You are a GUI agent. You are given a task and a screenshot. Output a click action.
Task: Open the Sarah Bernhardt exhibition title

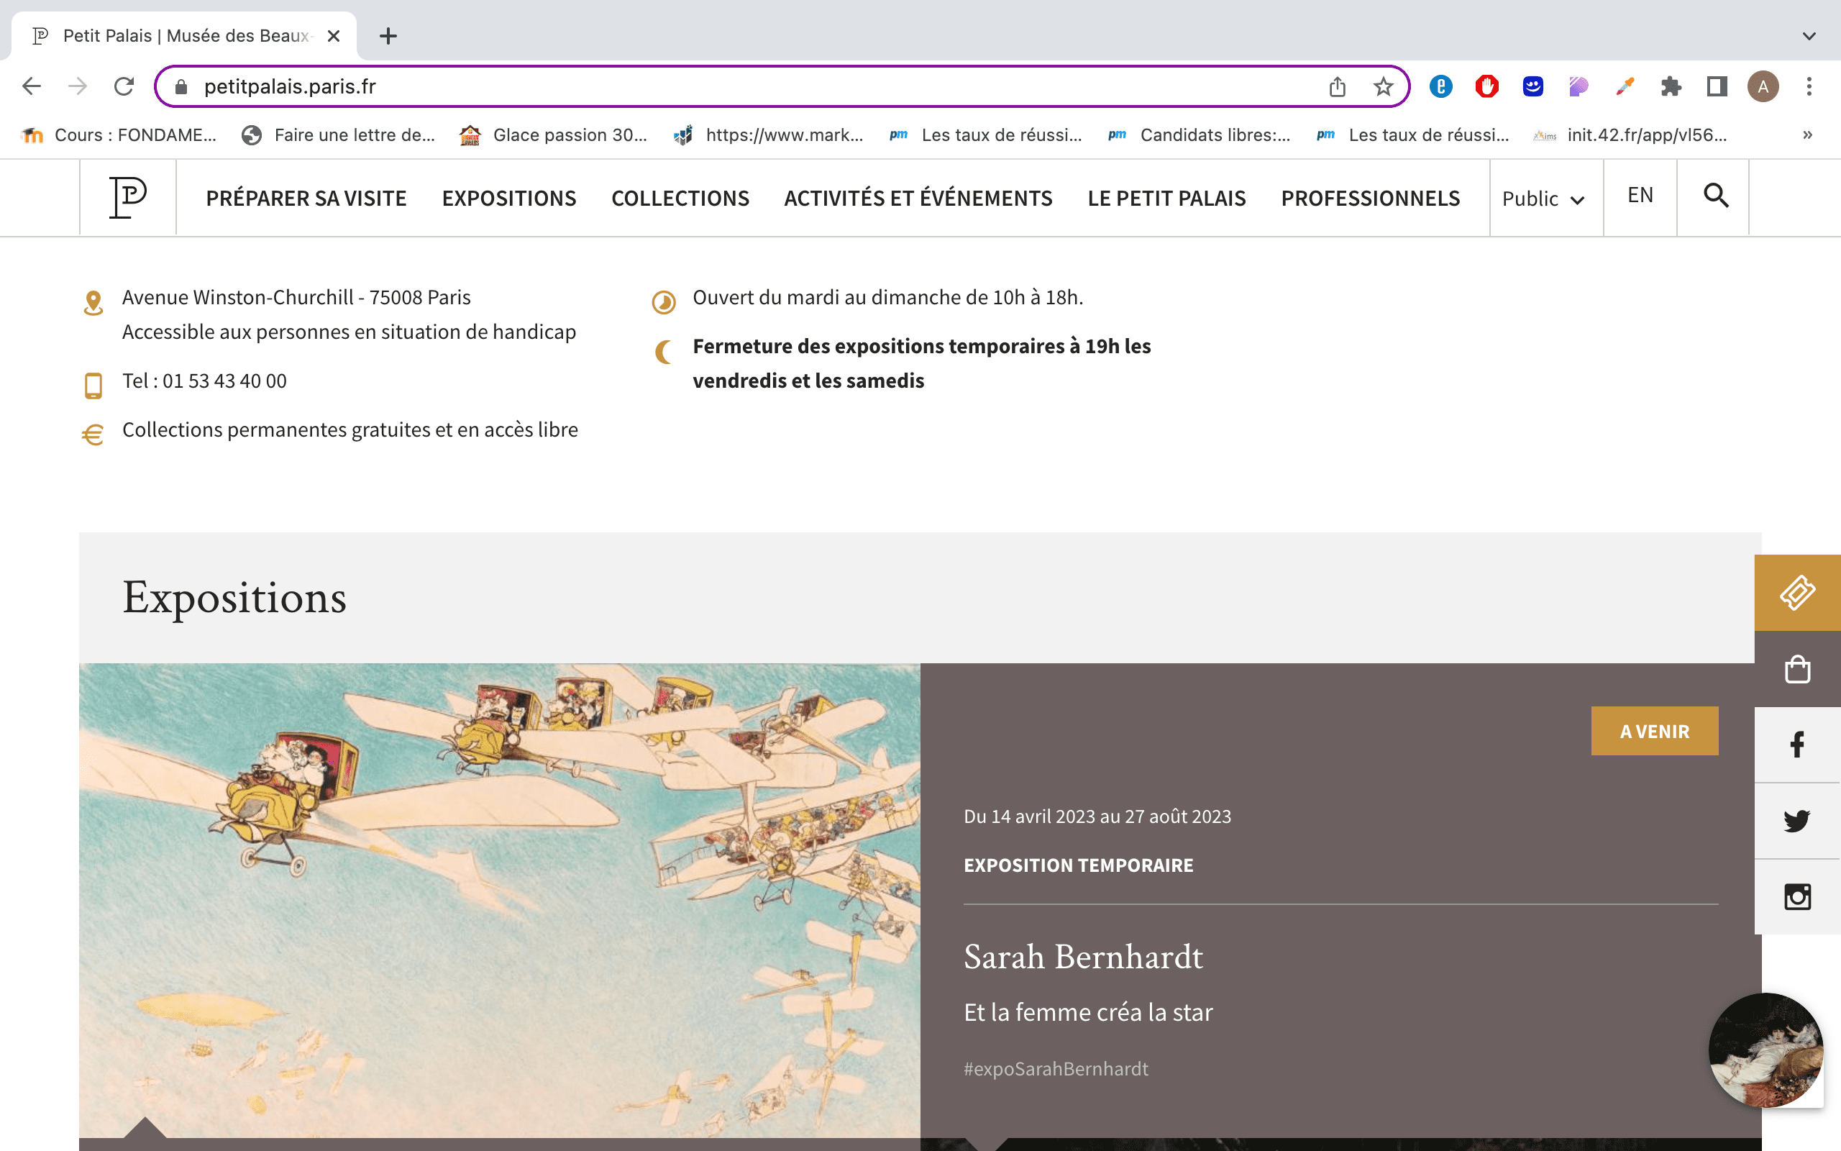[x=1082, y=957]
